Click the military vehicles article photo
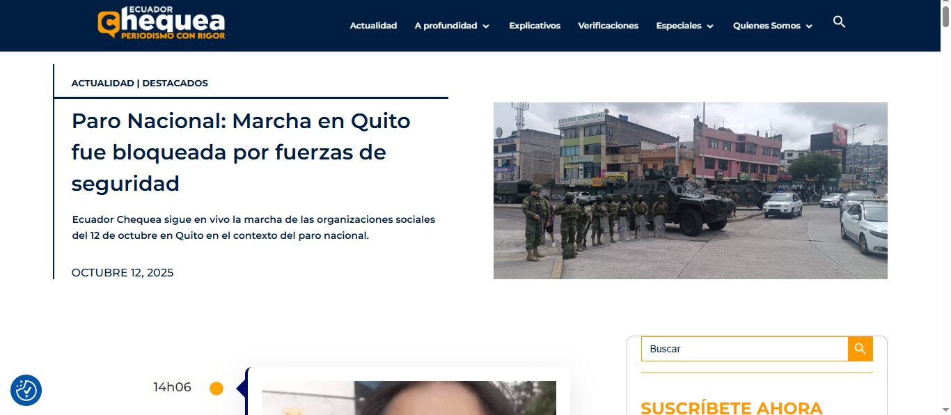The width and height of the screenshot is (951, 415). 690,191
